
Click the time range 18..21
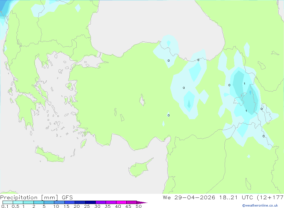[x=228, y=198]
